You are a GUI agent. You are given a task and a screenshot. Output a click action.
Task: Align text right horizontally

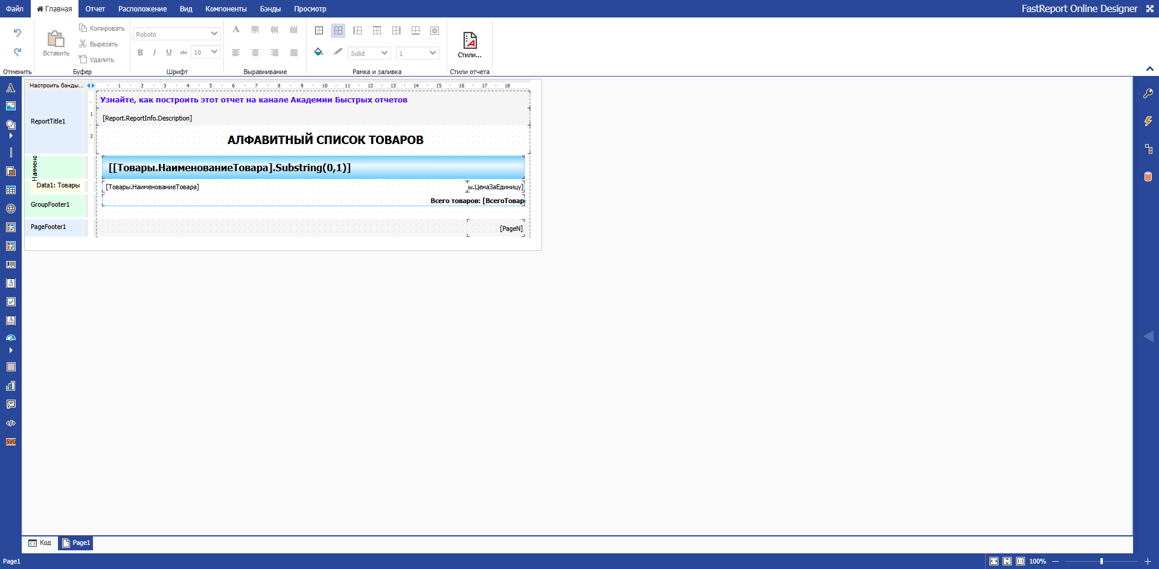click(275, 53)
